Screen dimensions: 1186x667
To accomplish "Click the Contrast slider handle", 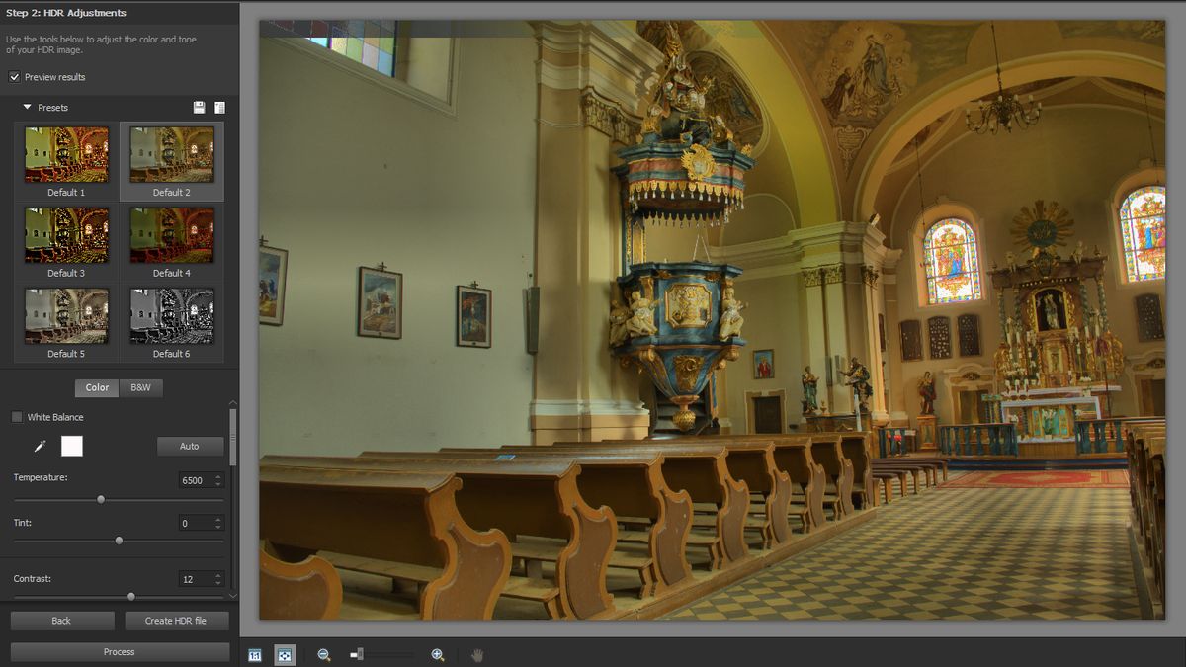I will tap(131, 597).
